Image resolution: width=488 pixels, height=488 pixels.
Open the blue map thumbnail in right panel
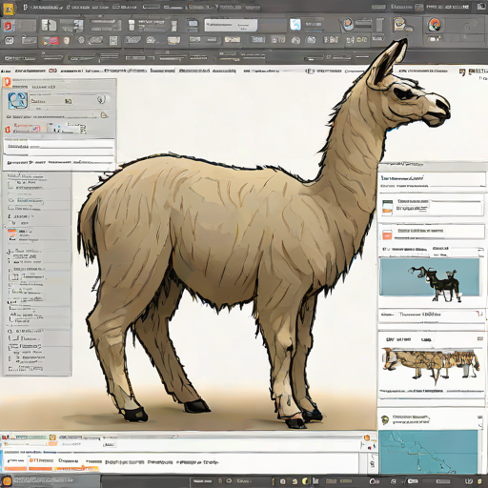(x=428, y=452)
